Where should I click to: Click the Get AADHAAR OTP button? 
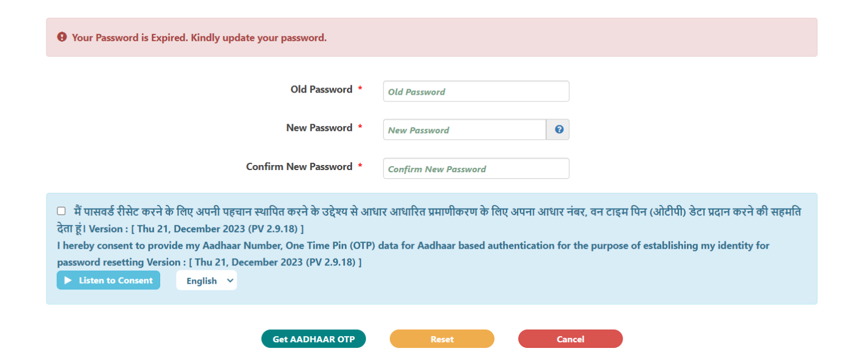(314, 338)
